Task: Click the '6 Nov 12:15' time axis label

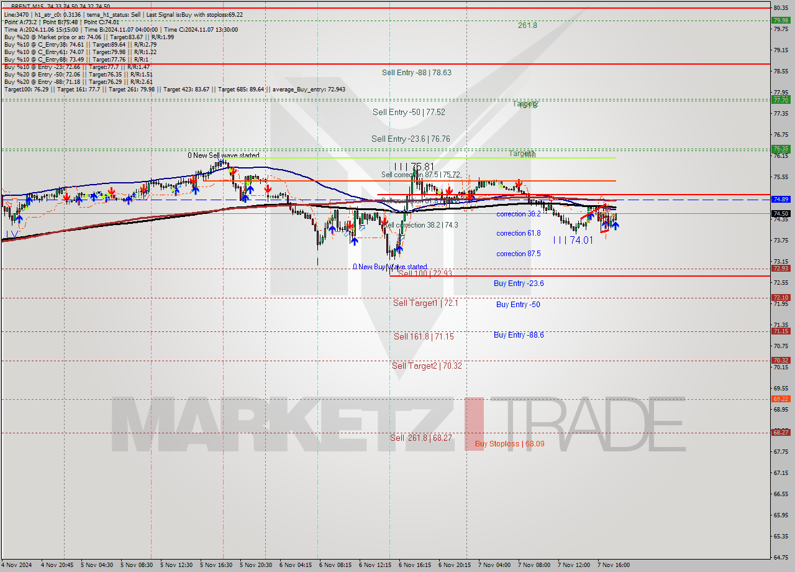Action: 375,565
